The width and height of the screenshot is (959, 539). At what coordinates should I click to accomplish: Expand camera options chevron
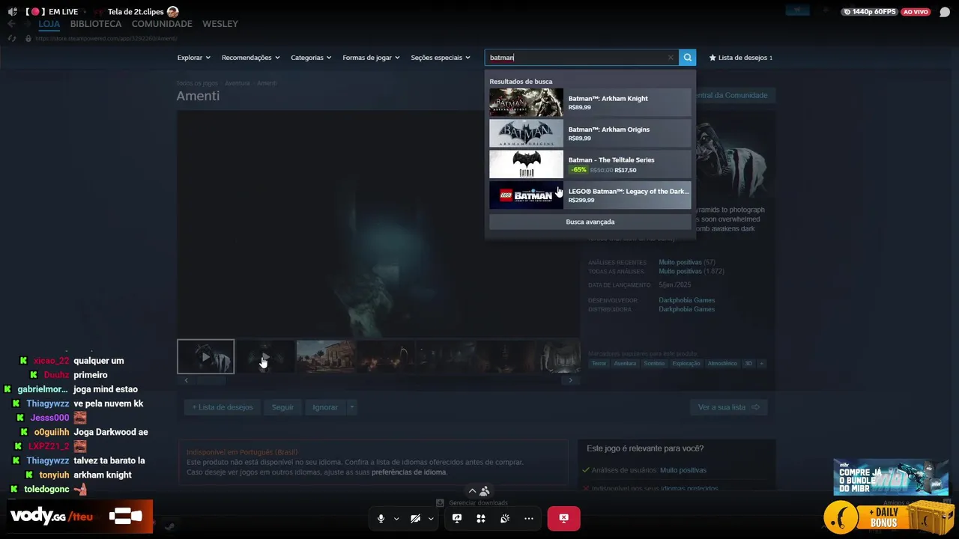click(x=431, y=518)
